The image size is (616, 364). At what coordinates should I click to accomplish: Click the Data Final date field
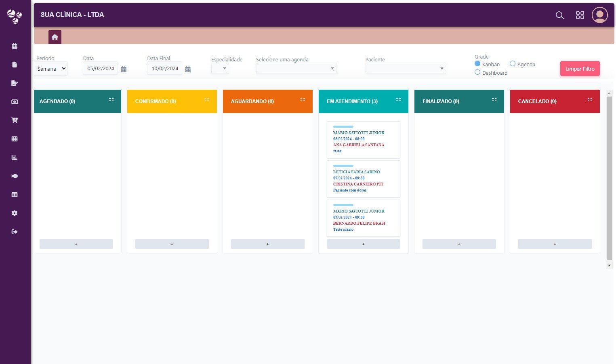coord(164,69)
